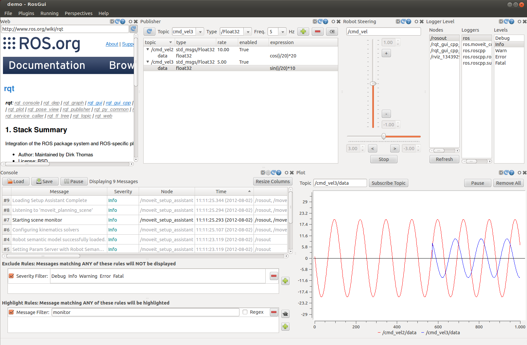Image resolution: width=527 pixels, height=345 pixels.
Task: Remove the Severity Filter exclude rule
Action: coord(274,276)
